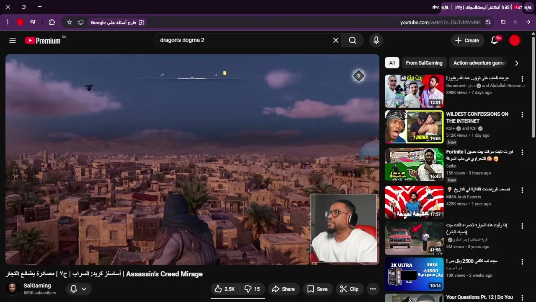536x302 pixels.
Task: Open the Extensions puzzle icon
Action: pos(52,22)
